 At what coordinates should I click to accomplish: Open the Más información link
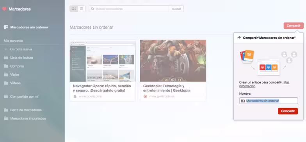[x=264, y=84]
